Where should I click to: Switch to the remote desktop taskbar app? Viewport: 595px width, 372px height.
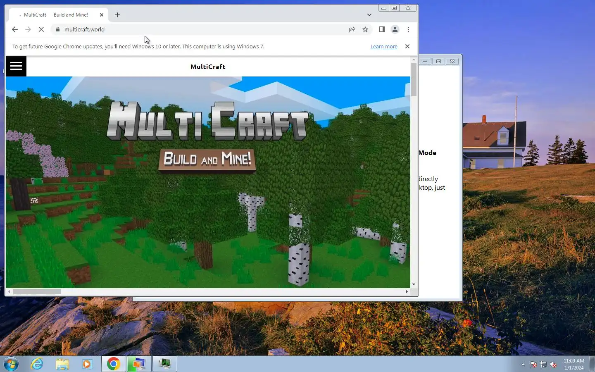(139, 364)
